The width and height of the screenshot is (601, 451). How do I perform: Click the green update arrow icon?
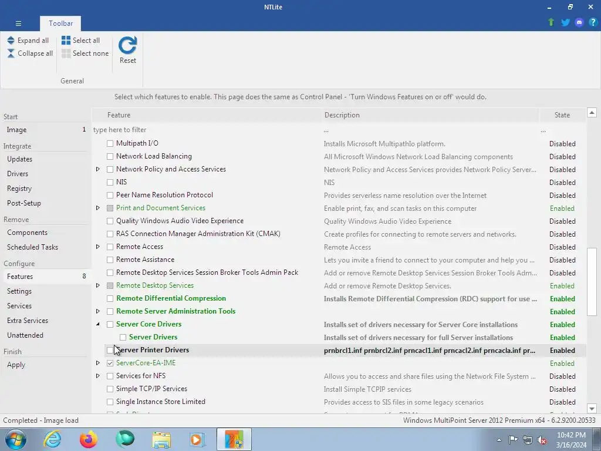pos(551,22)
